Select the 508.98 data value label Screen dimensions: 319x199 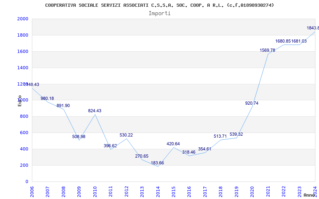tap(79, 137)
